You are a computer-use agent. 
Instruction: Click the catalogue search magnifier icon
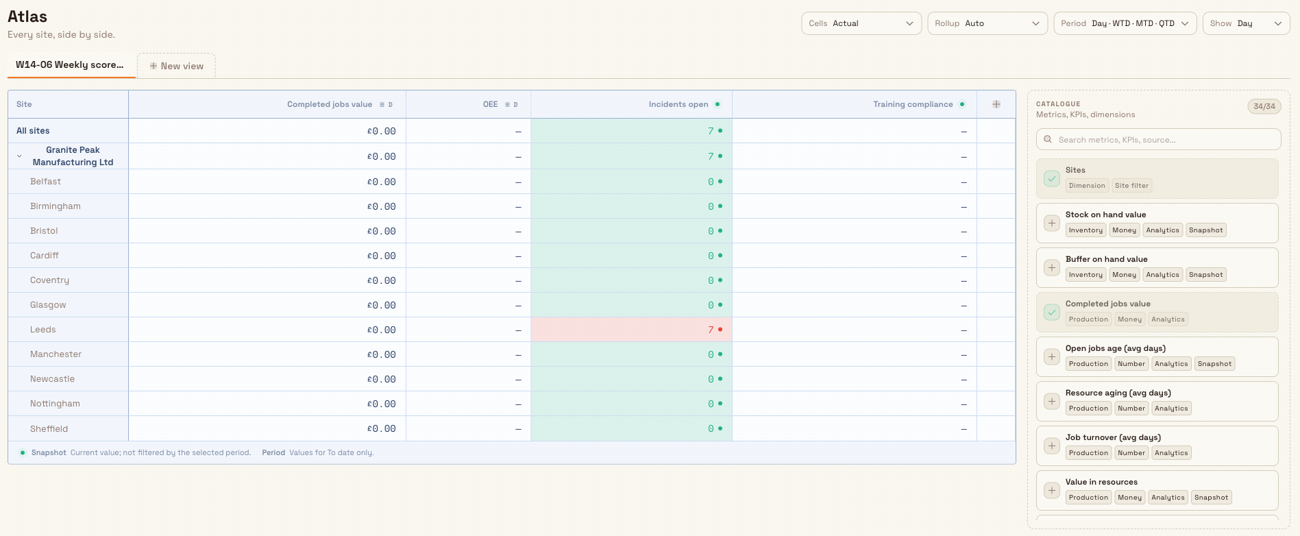tap(1048, 139)
